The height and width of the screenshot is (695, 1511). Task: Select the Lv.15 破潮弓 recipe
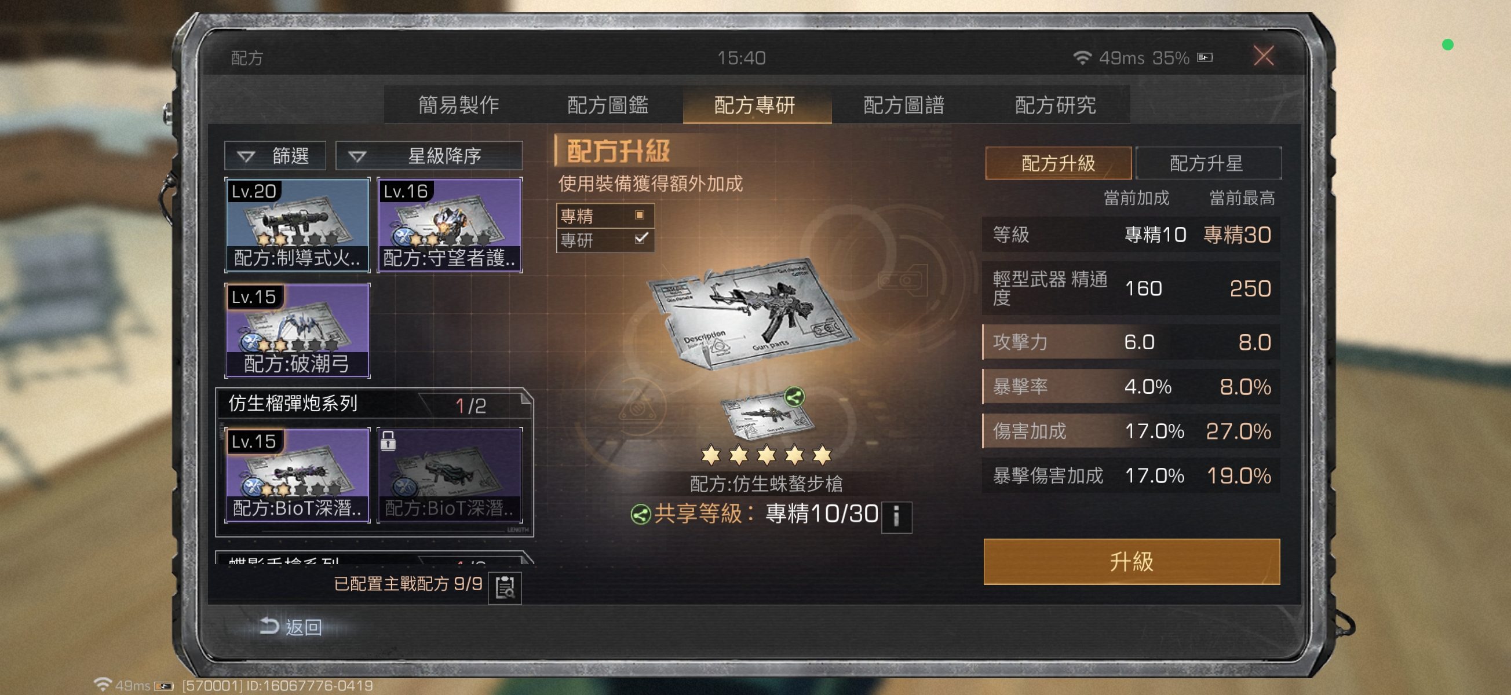click(297, 330)
